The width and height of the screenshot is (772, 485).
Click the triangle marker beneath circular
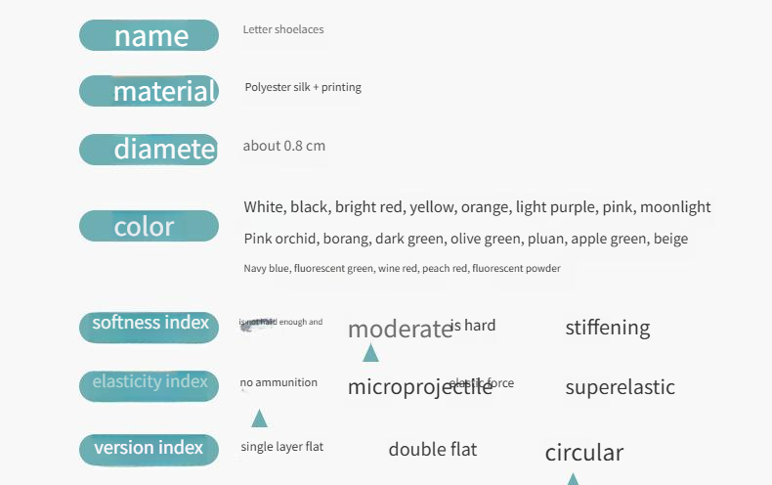(574, 479)
